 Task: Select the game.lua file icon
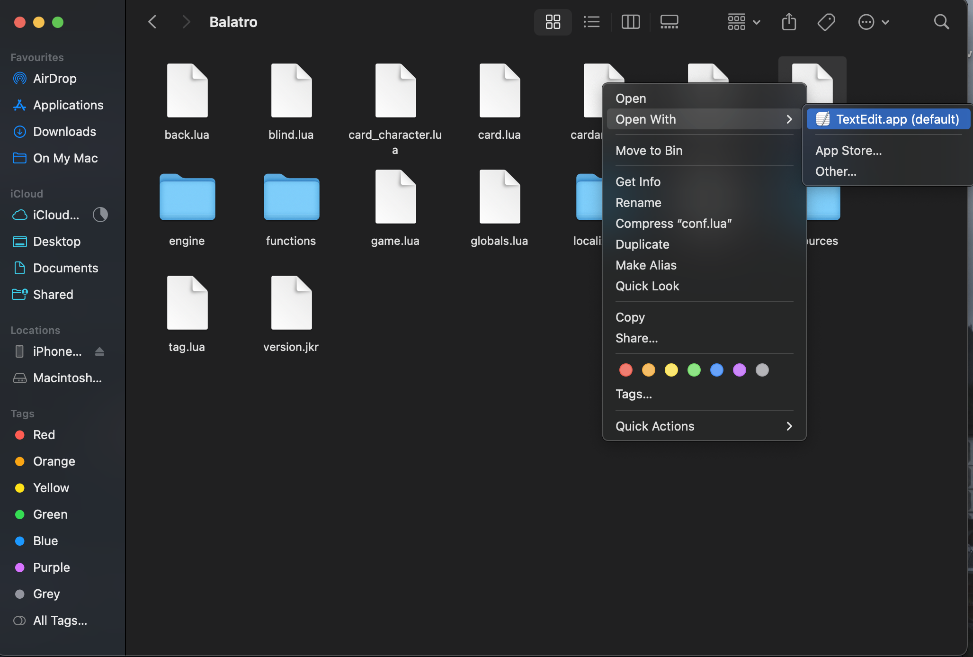[395, 197]
